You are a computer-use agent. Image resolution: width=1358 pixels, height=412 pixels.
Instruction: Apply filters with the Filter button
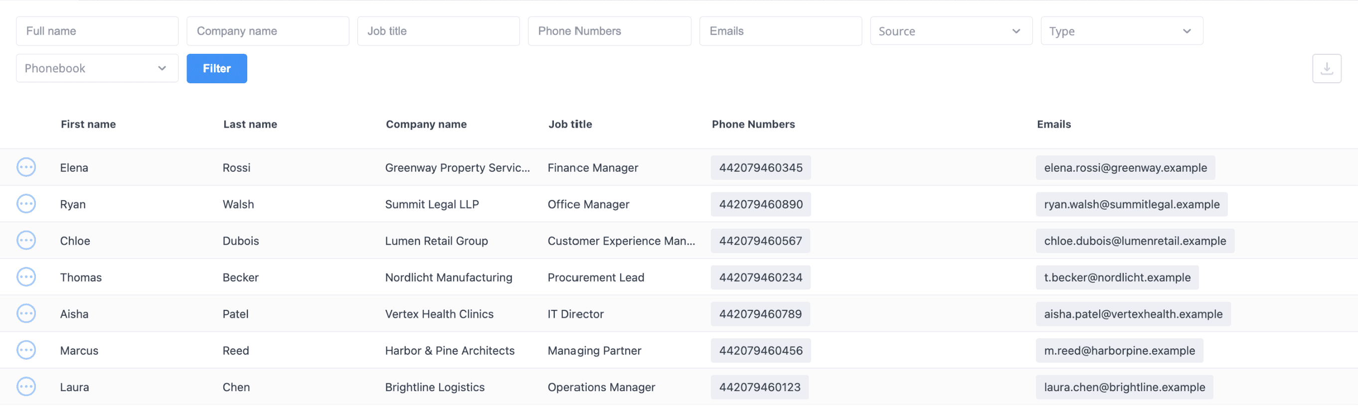point(217,68)
